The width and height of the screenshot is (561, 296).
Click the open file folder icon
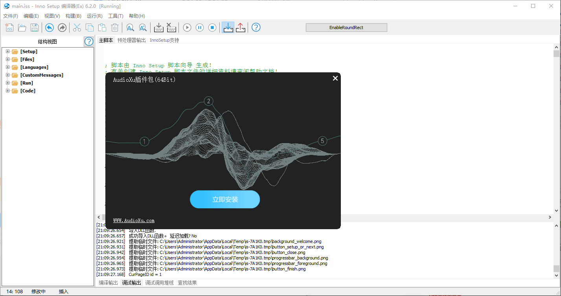point(22,28)
